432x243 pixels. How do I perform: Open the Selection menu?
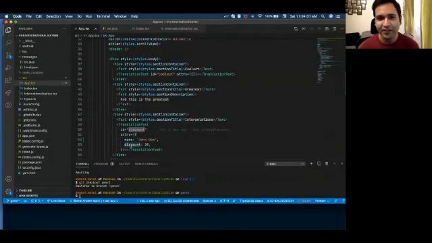click(x=53, y=16)
